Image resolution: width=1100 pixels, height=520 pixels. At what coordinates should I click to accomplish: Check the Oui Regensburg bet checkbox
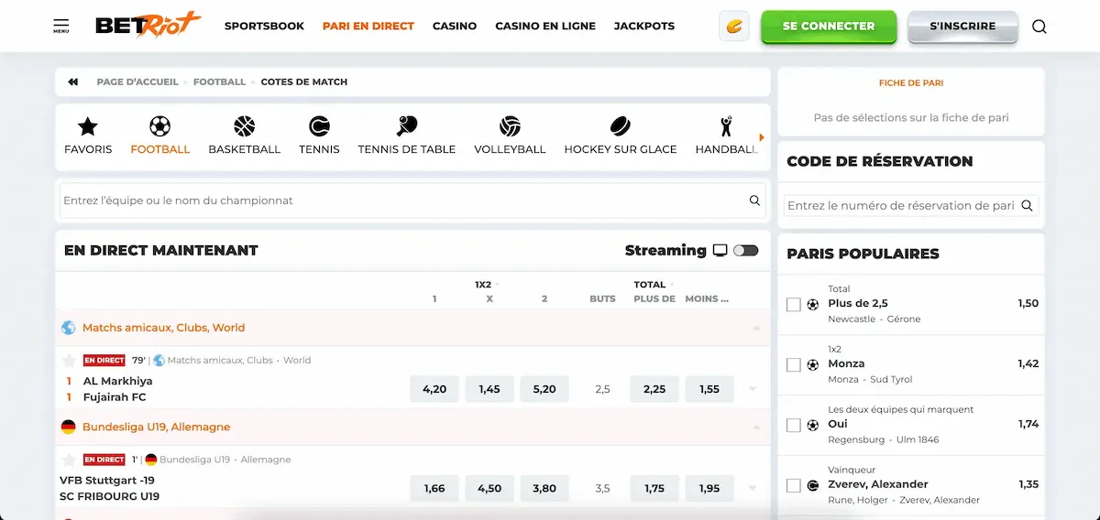pyautogui.click(x=794, y=426)
